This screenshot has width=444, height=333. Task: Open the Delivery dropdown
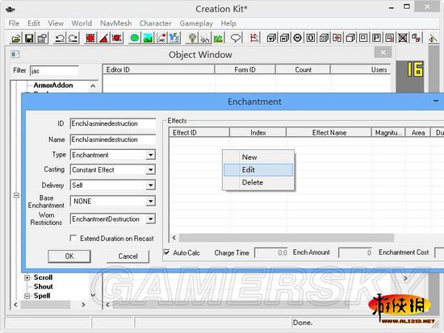pyautogui.click(x=151, y=185)
